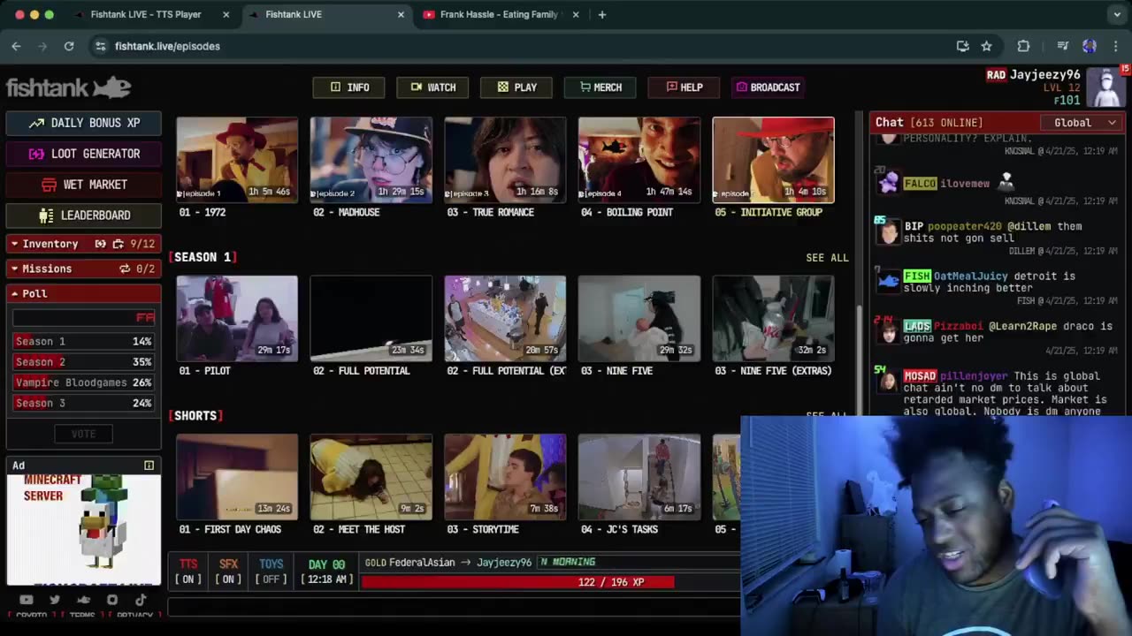This screenshot has width=1132, height=636.
Task: Click the chat message input field
Action: pos(454,607)
